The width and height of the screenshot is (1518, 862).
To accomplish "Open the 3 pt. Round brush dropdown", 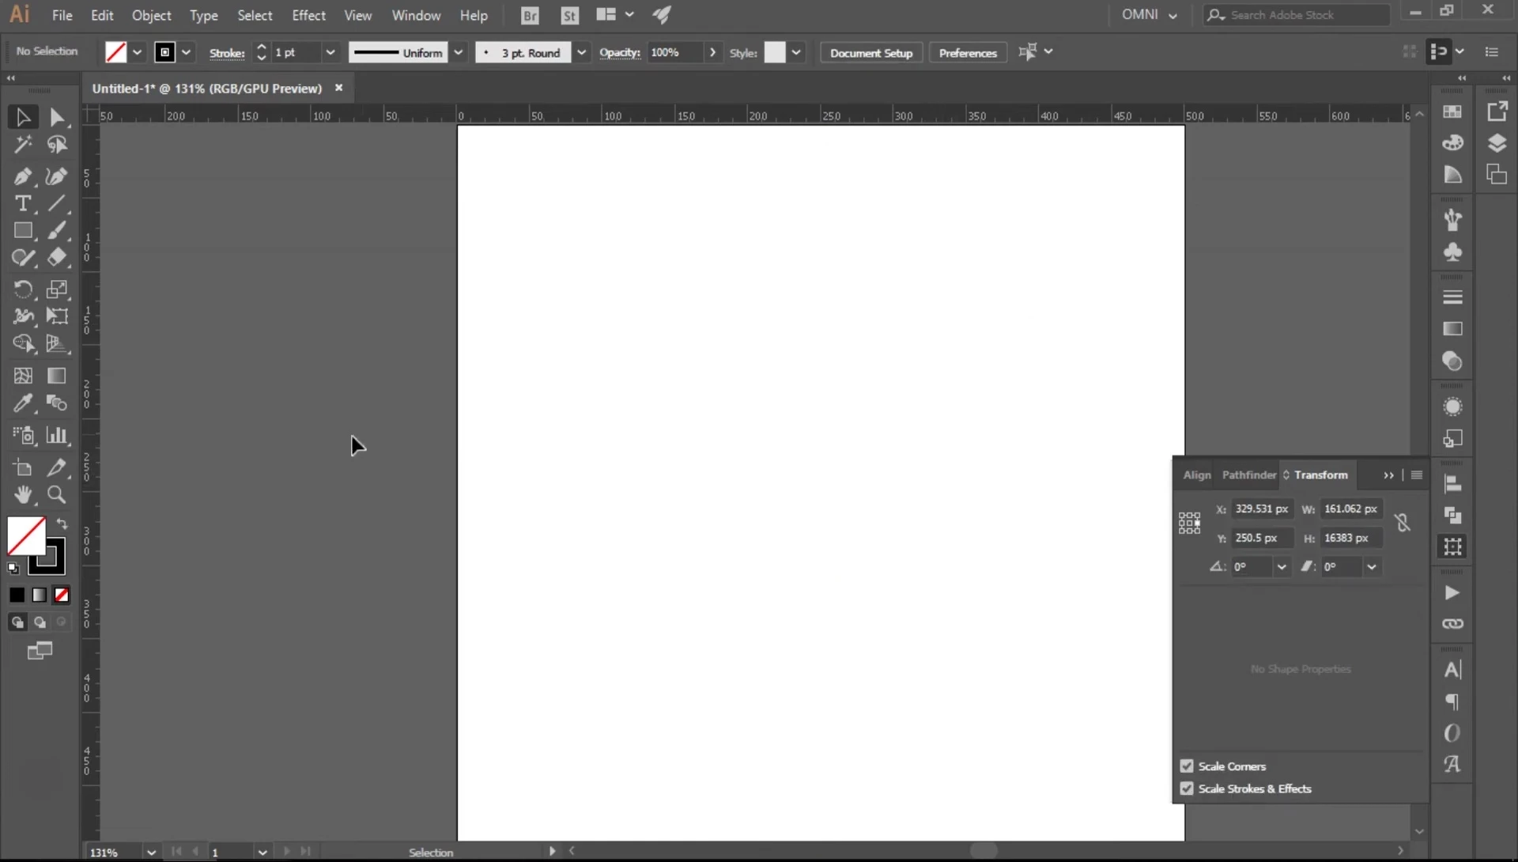I will (x=582, y=52).
